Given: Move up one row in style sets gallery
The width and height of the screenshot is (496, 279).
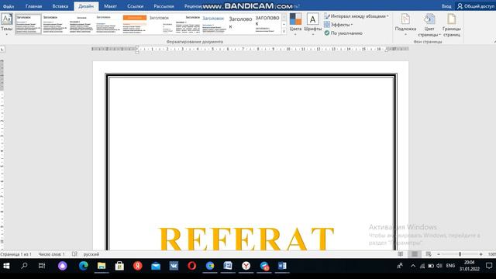Looking at the screenshot, I should click(284, 17).
